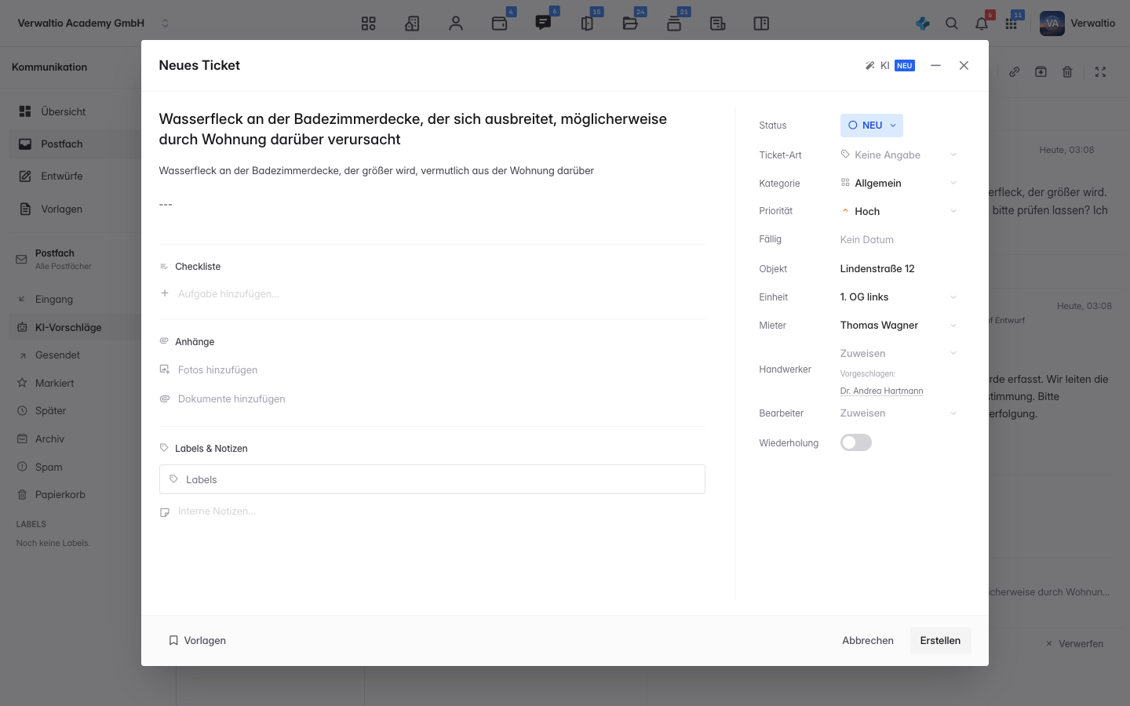The image size is (1130, 706).
Task: Open the Mieter Thomas Wagner dropdown
Action: 899,325
